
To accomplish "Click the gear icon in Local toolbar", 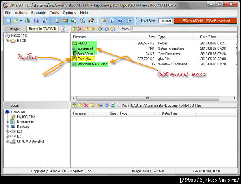I will click(107, 105).
